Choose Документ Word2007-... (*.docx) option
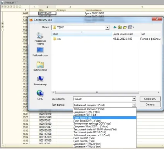The width and height of the screenshot is (164, 149). pyautogui.click(x=104, y=127)
